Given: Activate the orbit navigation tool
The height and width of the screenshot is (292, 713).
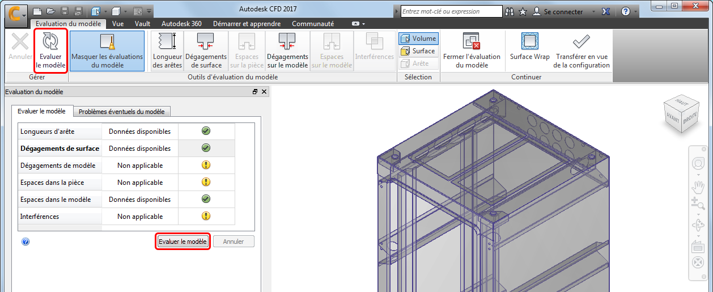Looking at the screenshot, I should tap(698, 226).
